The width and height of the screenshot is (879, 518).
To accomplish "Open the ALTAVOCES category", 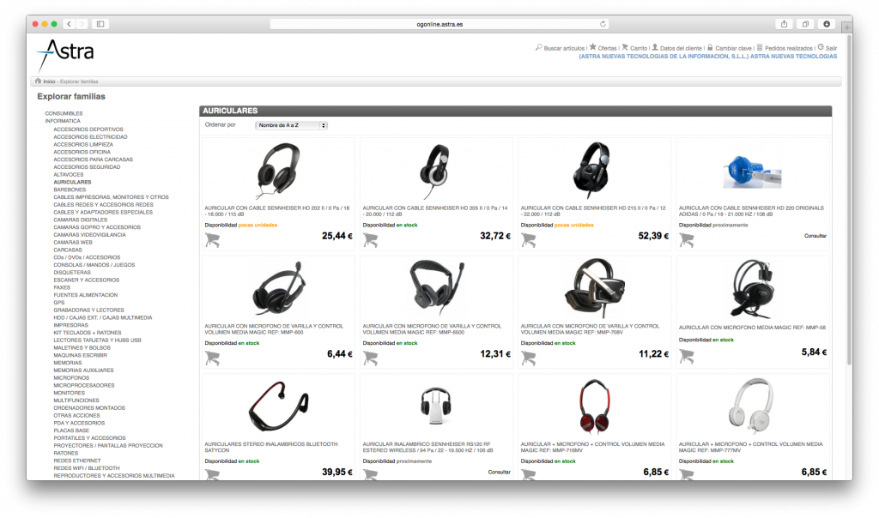I will 69,175.
